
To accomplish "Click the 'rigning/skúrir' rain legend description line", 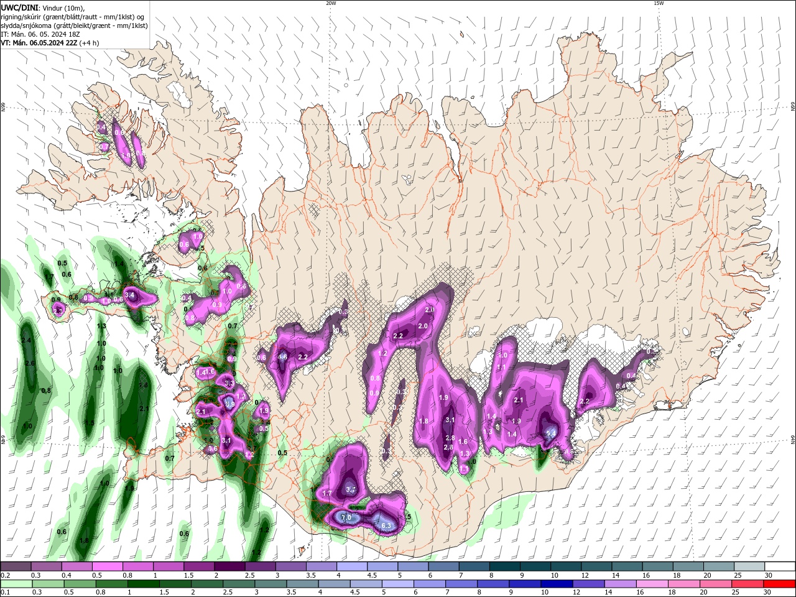I will pyautogui.click(x=72, y=16).
